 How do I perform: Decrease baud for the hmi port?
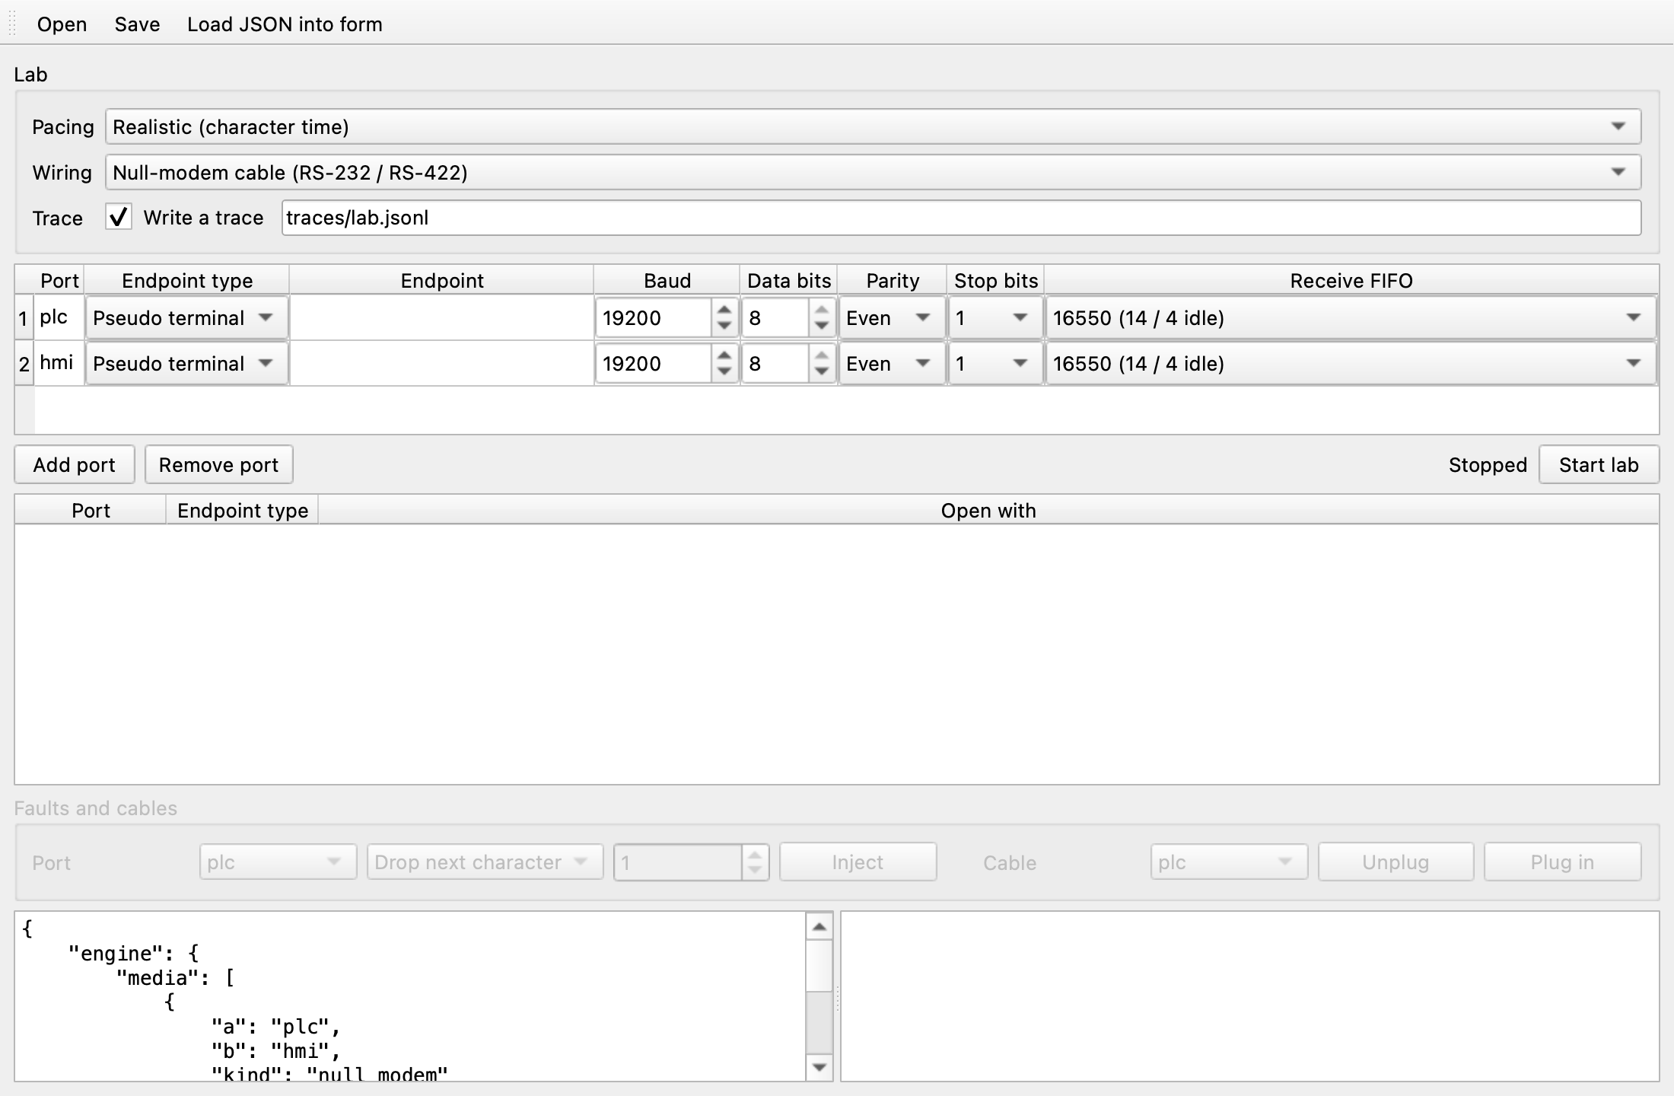click(x=724, y=372)
